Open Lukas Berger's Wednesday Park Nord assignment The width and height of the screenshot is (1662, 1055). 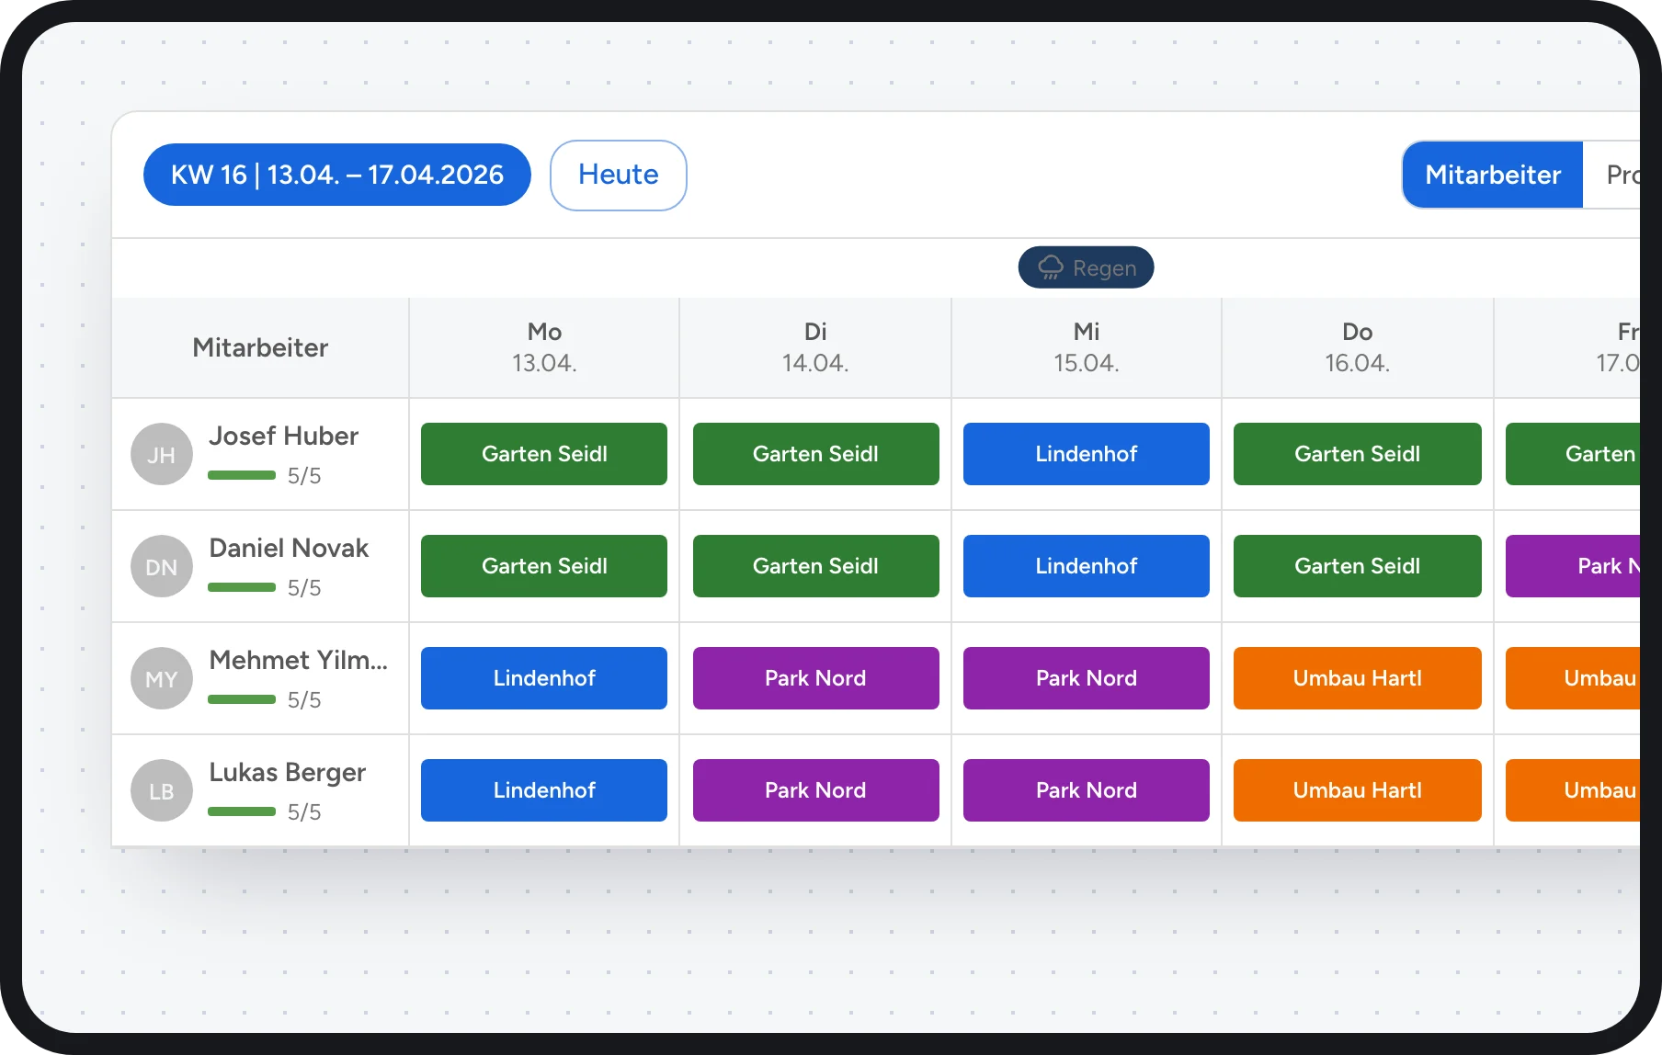pyautogui.click(x=1087, y=790)
